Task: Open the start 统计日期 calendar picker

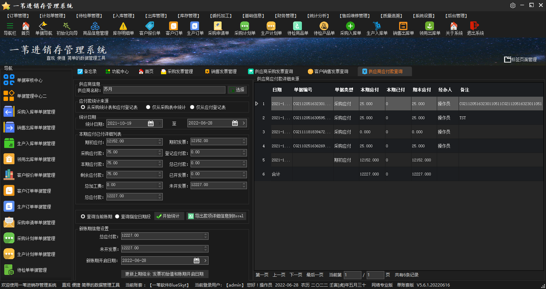Action: pyautogui.click(x=151, y=123)
